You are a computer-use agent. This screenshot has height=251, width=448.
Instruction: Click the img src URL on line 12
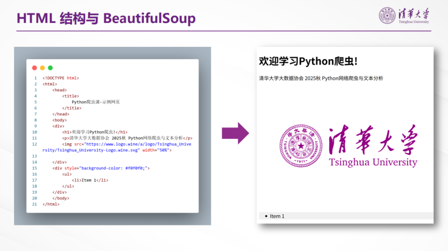click(117, 147)
